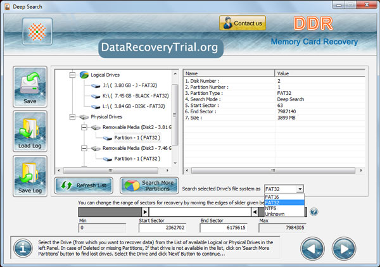The height and width of the screenshot is (267, 380).
Task: Click the 'Disk Number' row
Action: coord(274,81)
